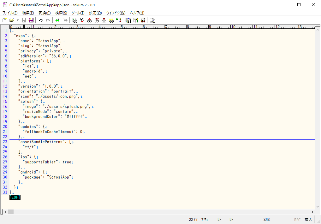Click the "orientation": "portrait" text

[47, 91]
